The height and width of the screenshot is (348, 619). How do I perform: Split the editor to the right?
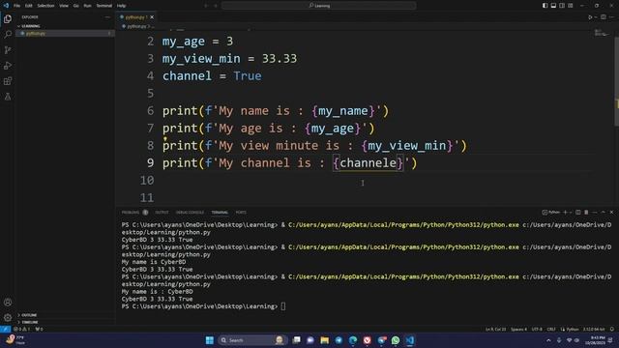coord(604,17)
